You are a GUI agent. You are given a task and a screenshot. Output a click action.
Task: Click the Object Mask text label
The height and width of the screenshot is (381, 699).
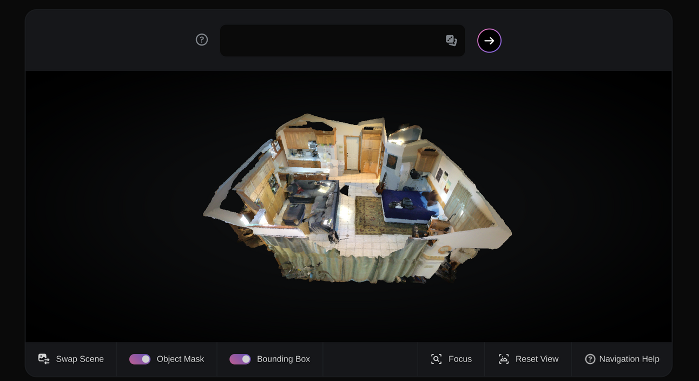pyautogui.click(x=180, y=359)
